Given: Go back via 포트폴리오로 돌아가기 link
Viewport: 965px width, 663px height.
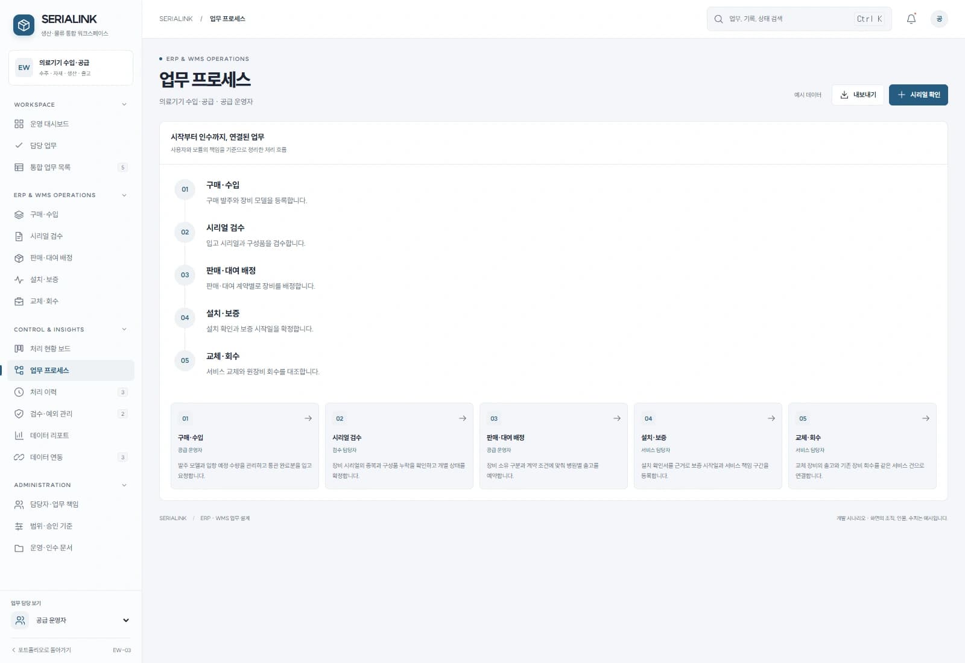Looking at the screenshot, I should 41,650.
